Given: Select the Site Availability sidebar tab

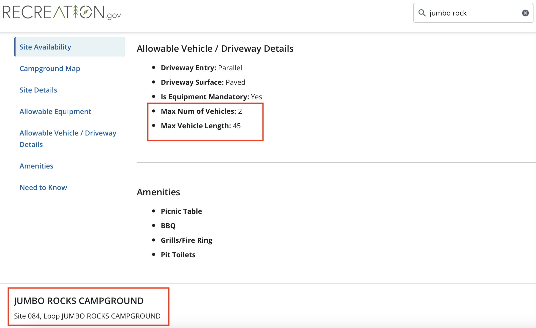Looking at the screenshot, I should [45, 47].
